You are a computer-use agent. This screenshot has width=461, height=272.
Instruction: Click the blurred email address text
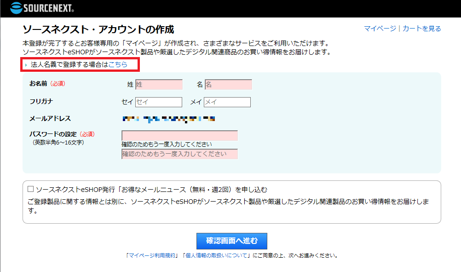(x=168, y=119)
